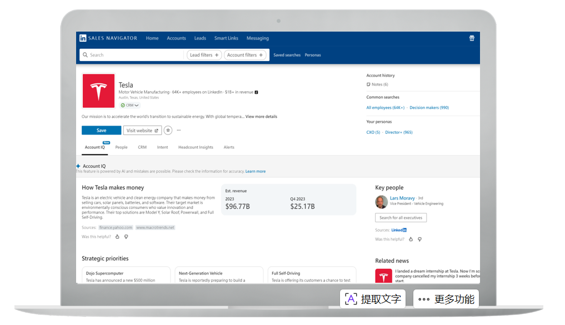
Task: Expand the CRM status dropdown
Action: [x=130, y=105]
